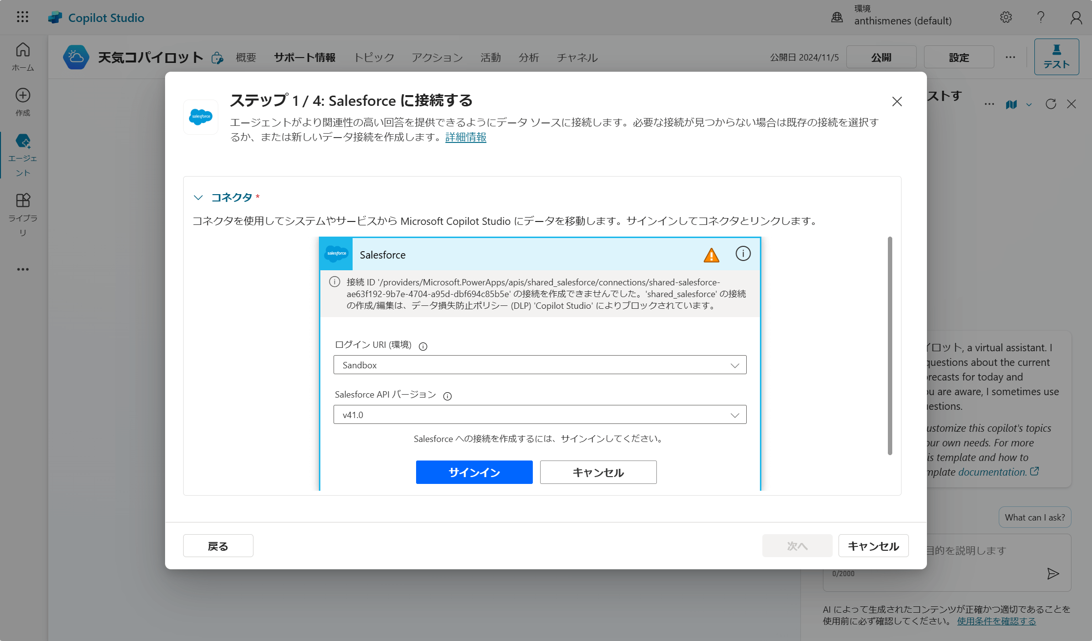Open ライブラリ in the sidebar
Screen dimensions: 1092x641
pos(23,215)
